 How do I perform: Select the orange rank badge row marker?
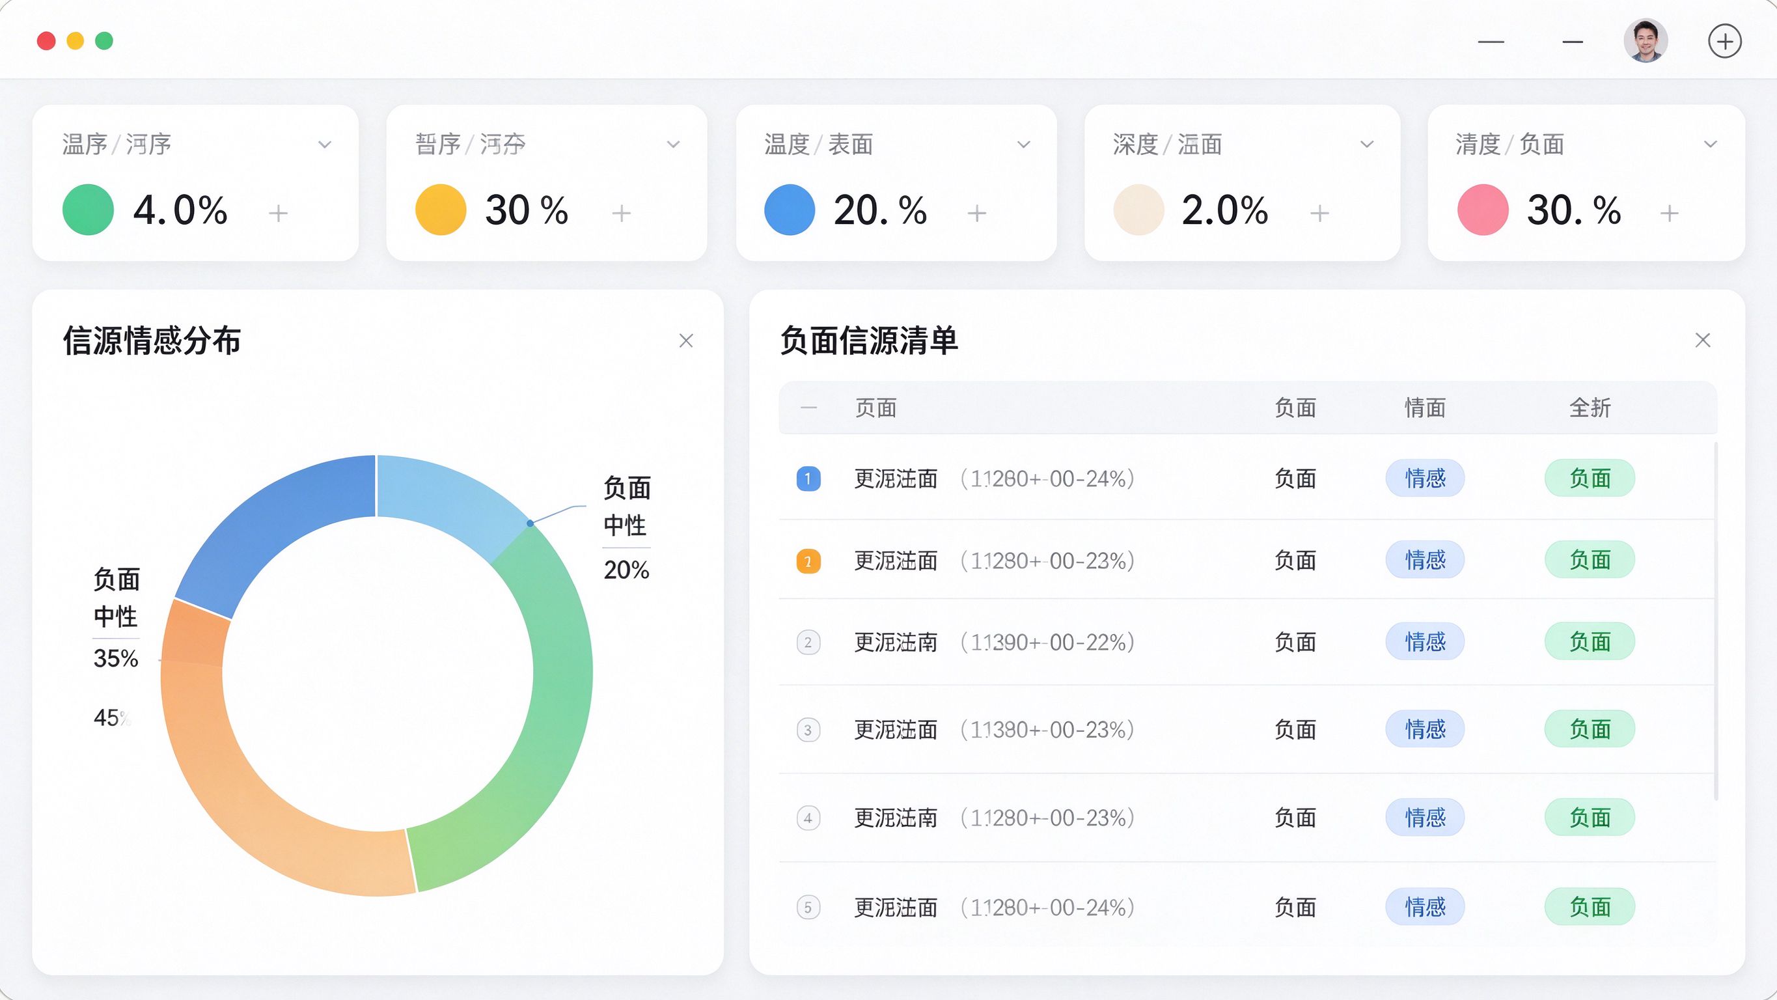coord(808,561)
